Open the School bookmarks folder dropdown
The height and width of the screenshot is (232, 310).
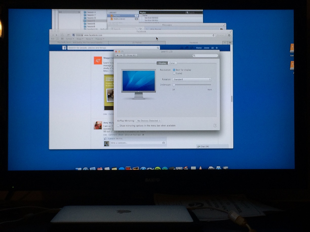pyautogui.click(x=70, y=39)
